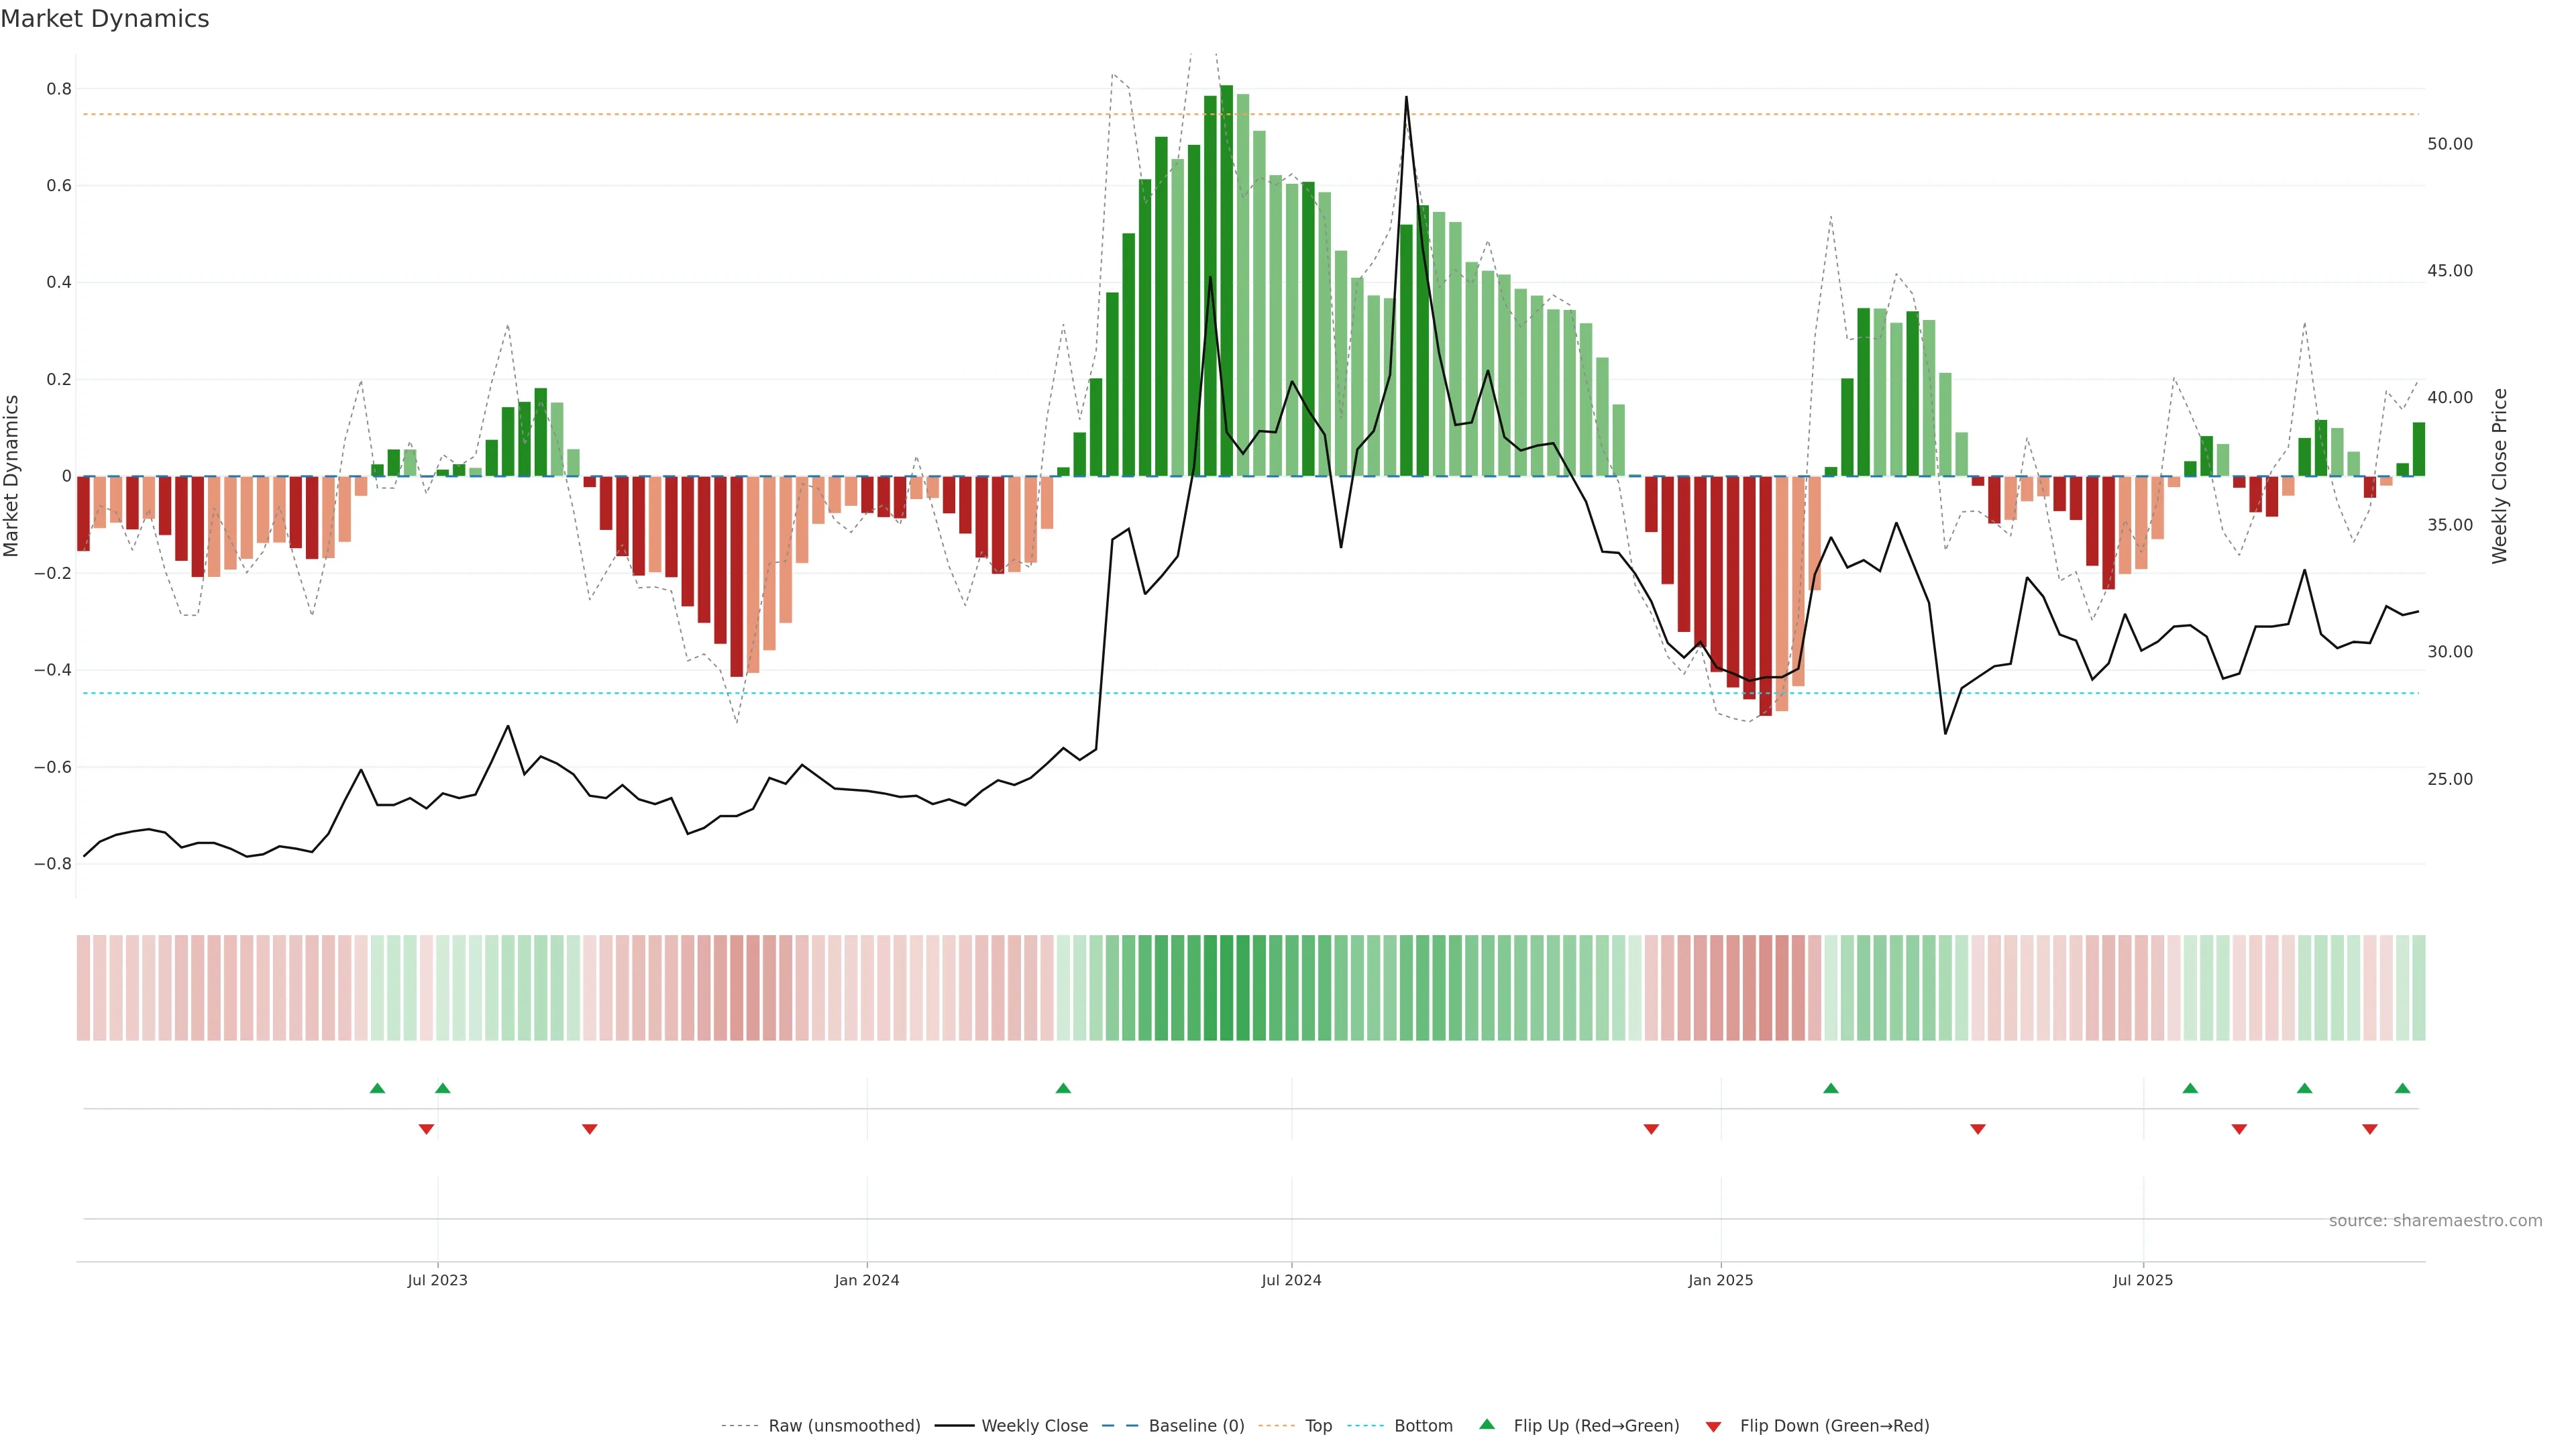Click the 'Baseline (0)' legend entry

(1196, 1426)
